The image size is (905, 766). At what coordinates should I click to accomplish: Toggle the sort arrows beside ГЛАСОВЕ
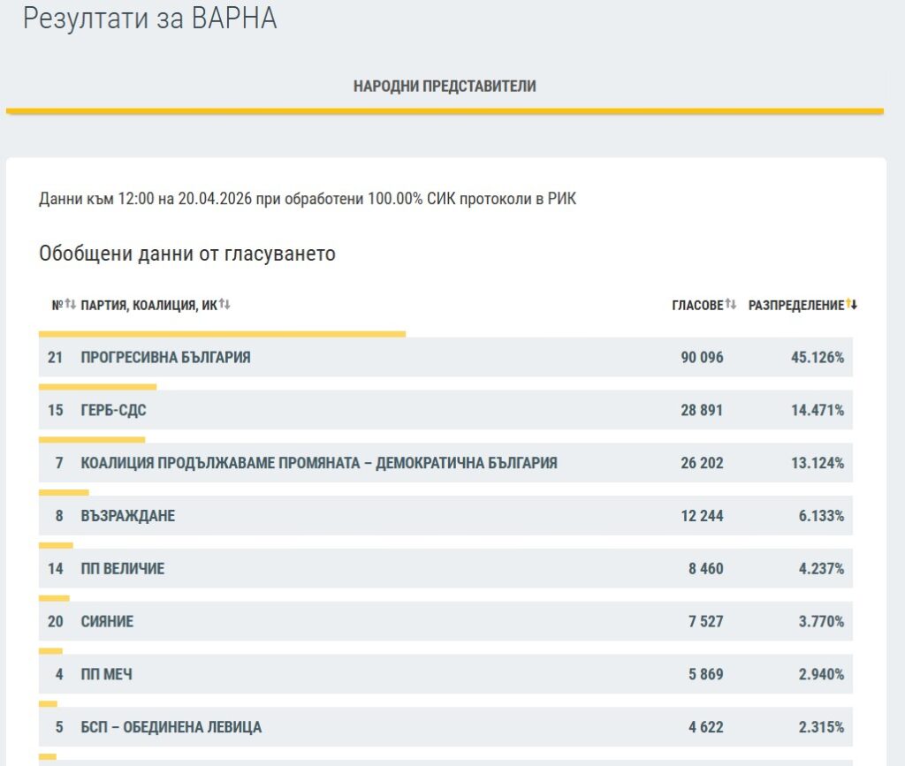(731, 305)
